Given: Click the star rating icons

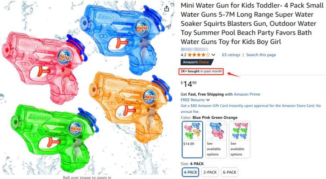Looking at the screenshot, I should 199,55.
